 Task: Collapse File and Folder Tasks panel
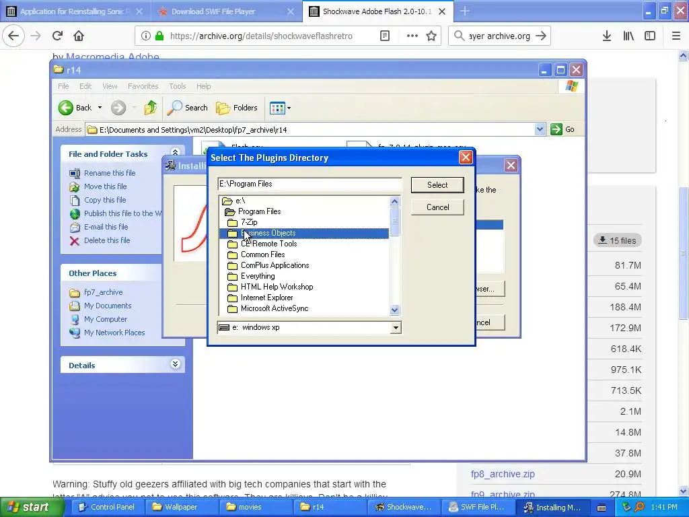point(175,153)
